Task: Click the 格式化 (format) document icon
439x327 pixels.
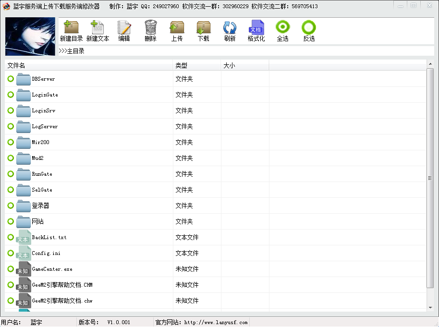Action: 256,28
